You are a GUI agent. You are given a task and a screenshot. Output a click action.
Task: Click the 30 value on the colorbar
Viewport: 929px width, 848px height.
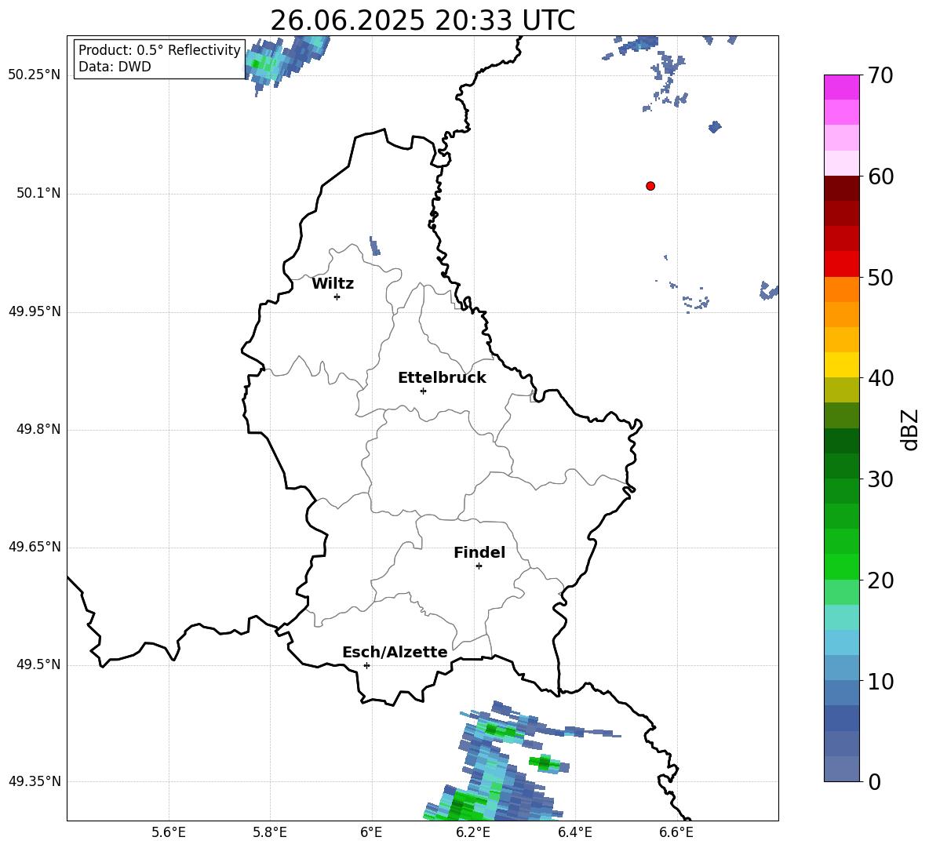coord(880,479)
